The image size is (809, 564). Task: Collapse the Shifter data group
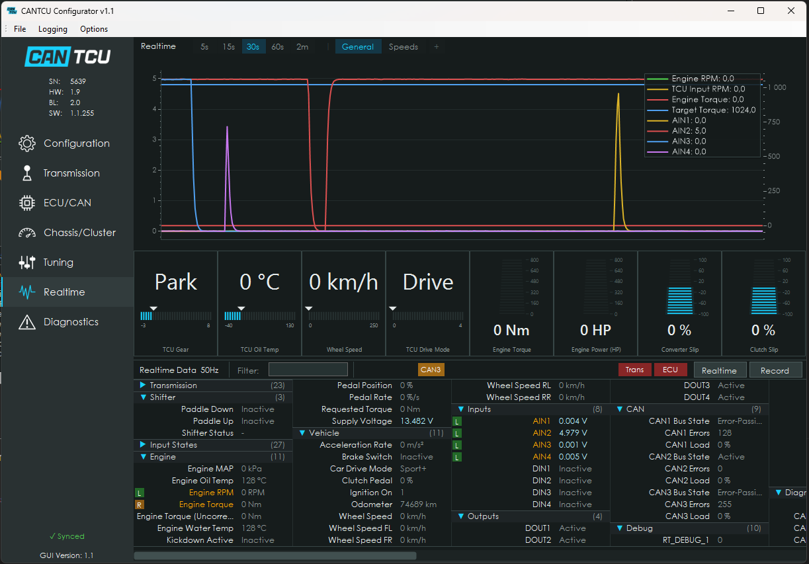(142, 397)
